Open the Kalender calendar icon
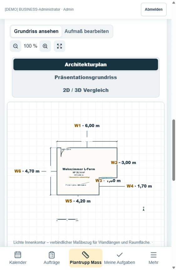The width and height of the screenshot is (176, 270). click(18, 255)
